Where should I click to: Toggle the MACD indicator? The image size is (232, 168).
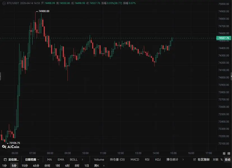tap(135, 160)
